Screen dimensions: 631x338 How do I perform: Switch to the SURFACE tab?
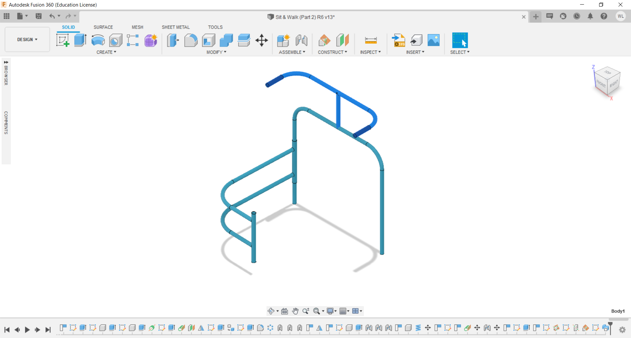[103, 27]
